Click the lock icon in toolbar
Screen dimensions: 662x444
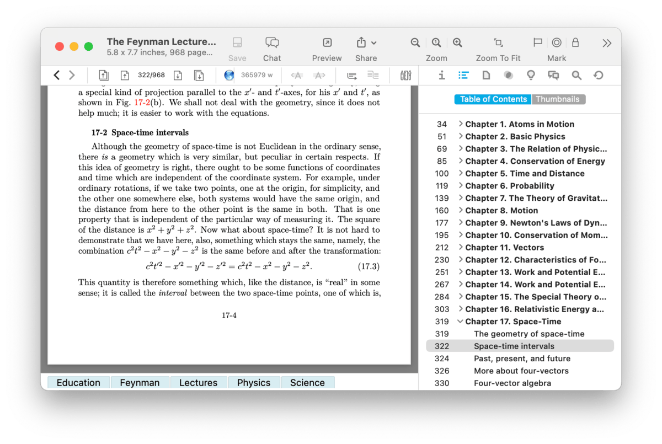575,43
